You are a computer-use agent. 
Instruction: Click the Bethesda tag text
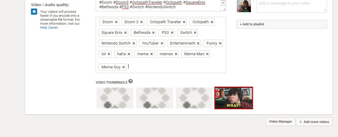142,33
